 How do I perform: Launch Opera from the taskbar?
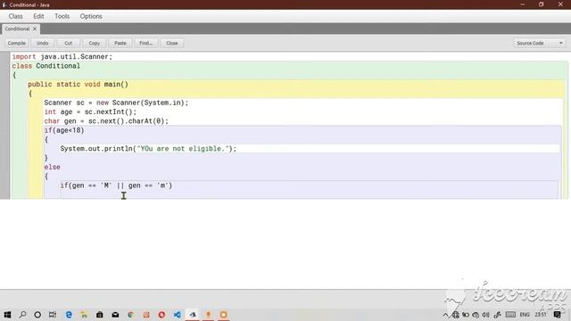(161, 315)
